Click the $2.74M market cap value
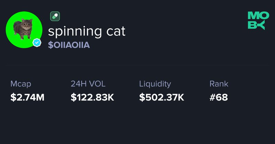 (x=27, y=97)
